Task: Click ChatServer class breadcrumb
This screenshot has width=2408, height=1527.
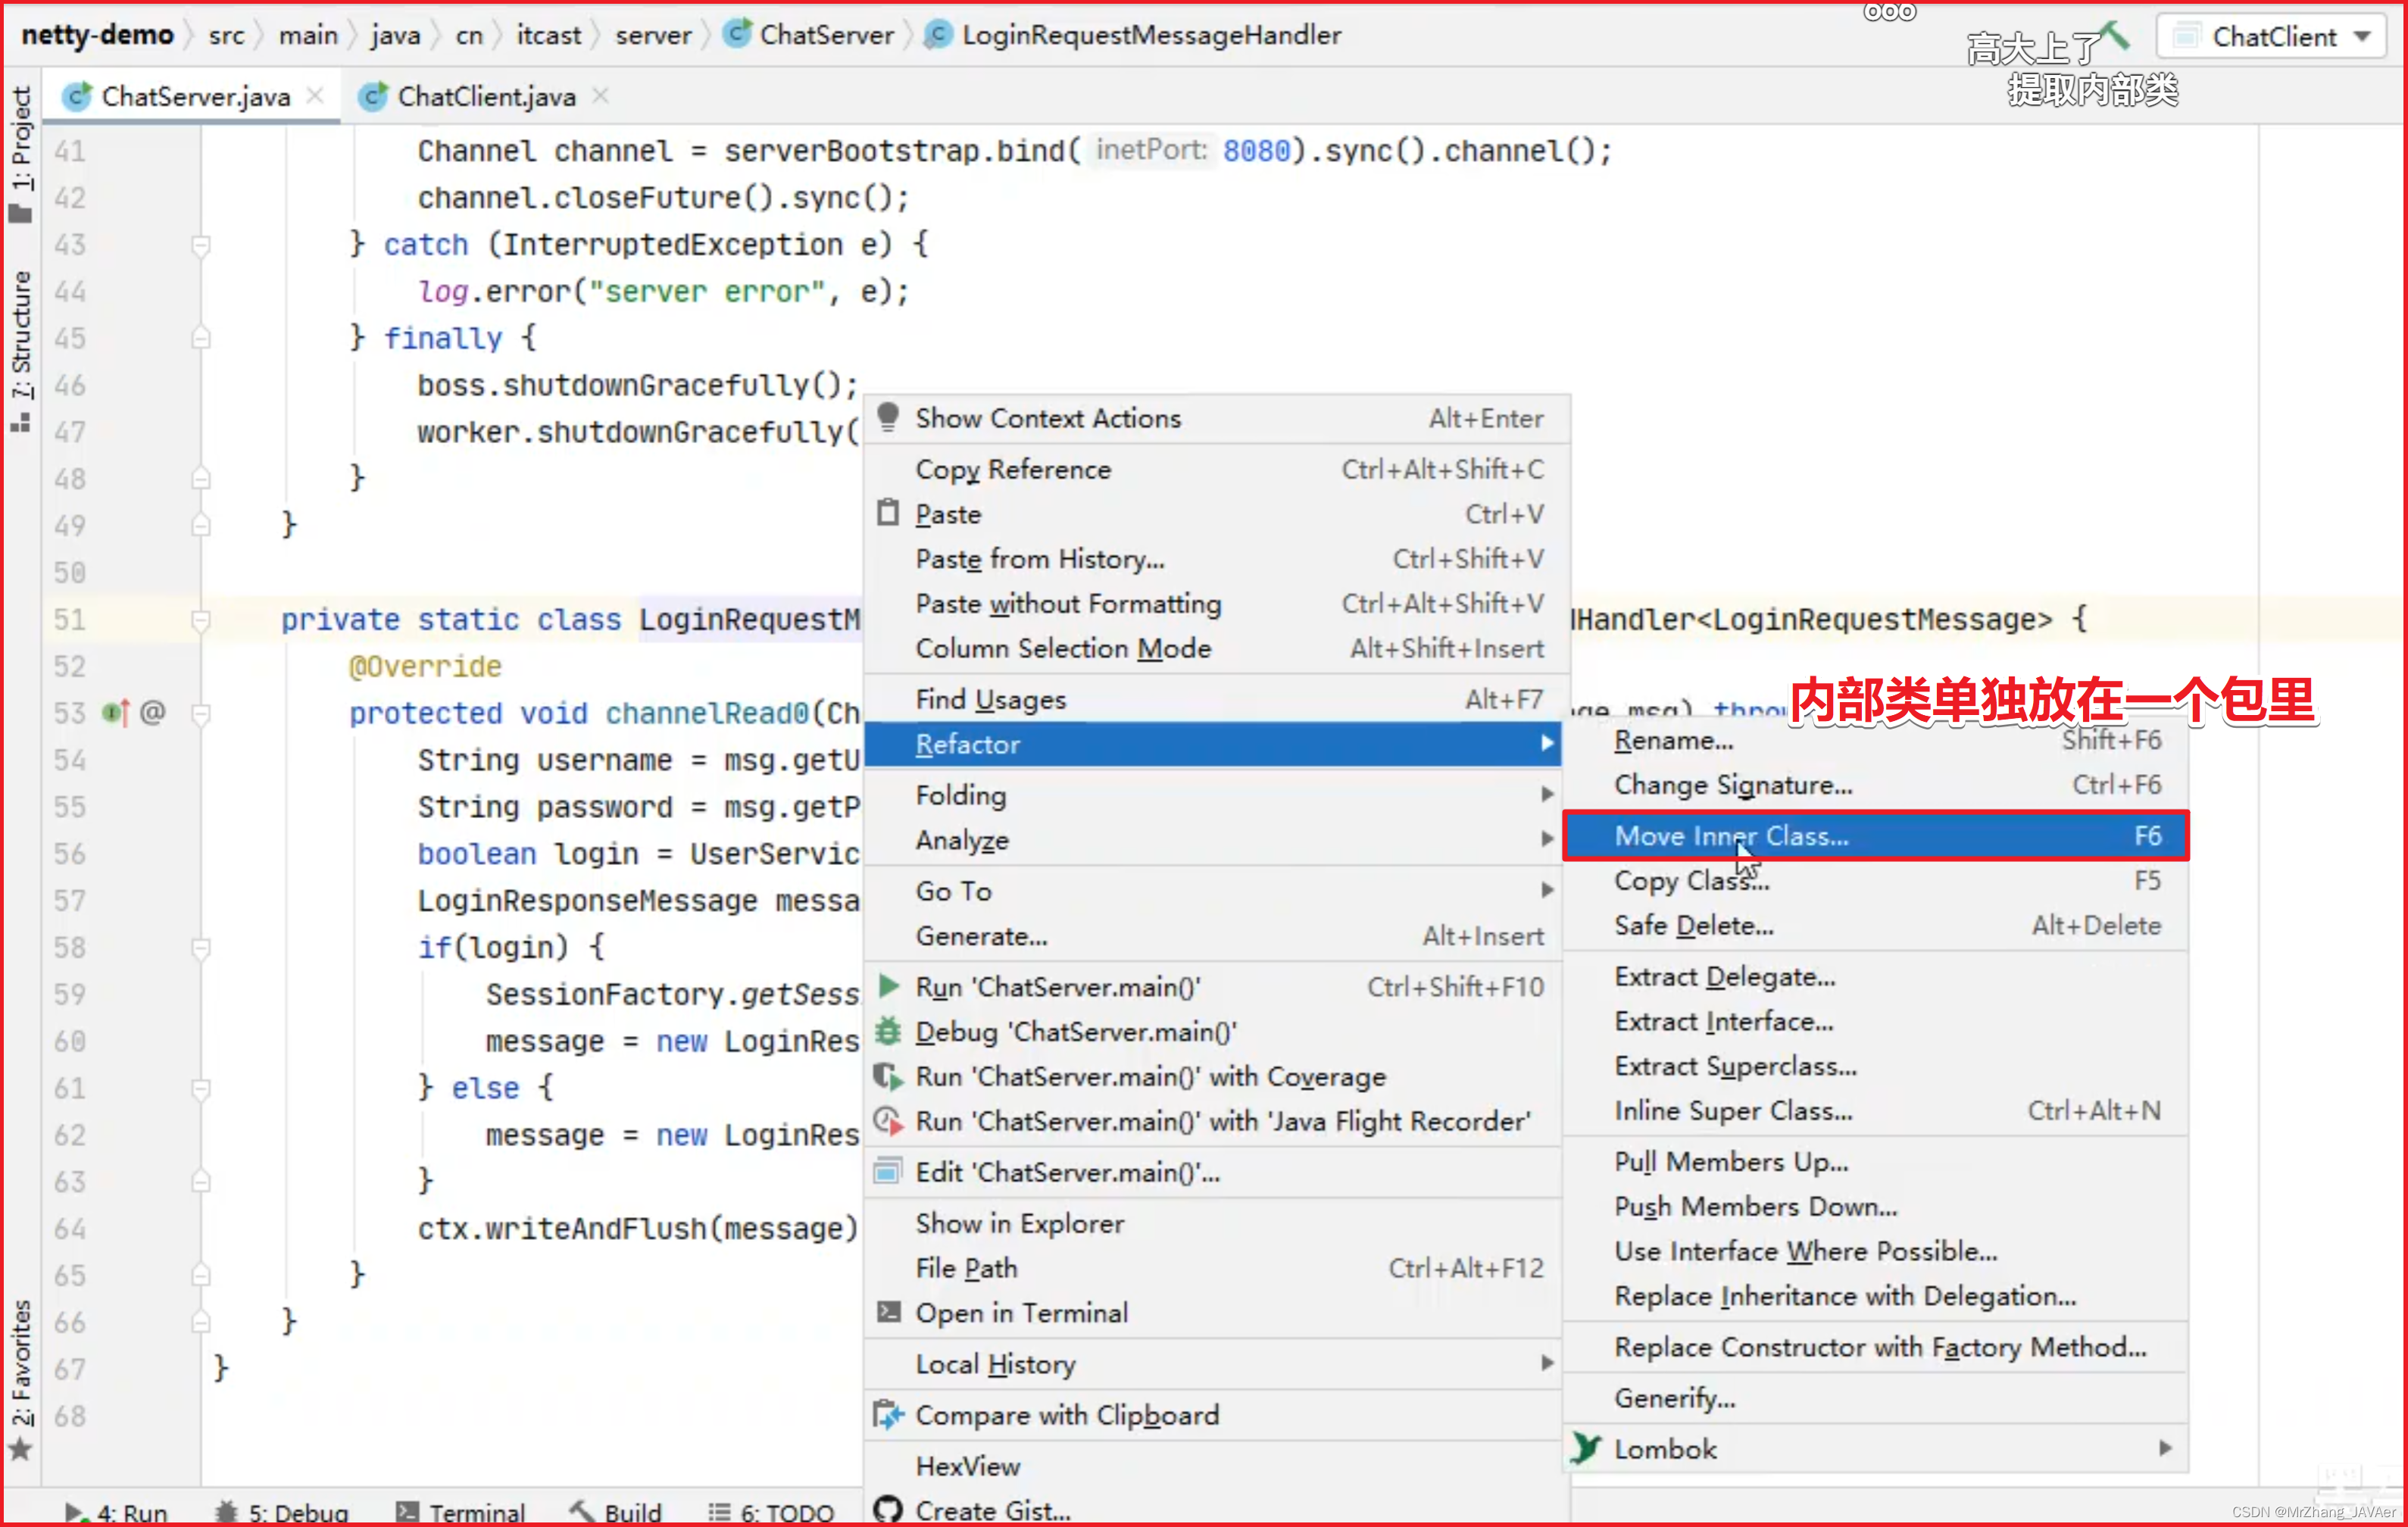Action: pos(808,35)
